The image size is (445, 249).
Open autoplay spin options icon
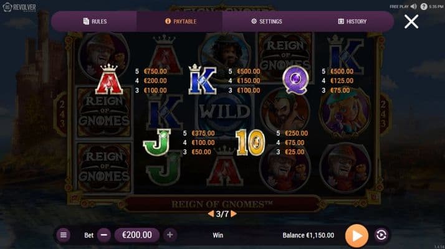tap(381, 235)
